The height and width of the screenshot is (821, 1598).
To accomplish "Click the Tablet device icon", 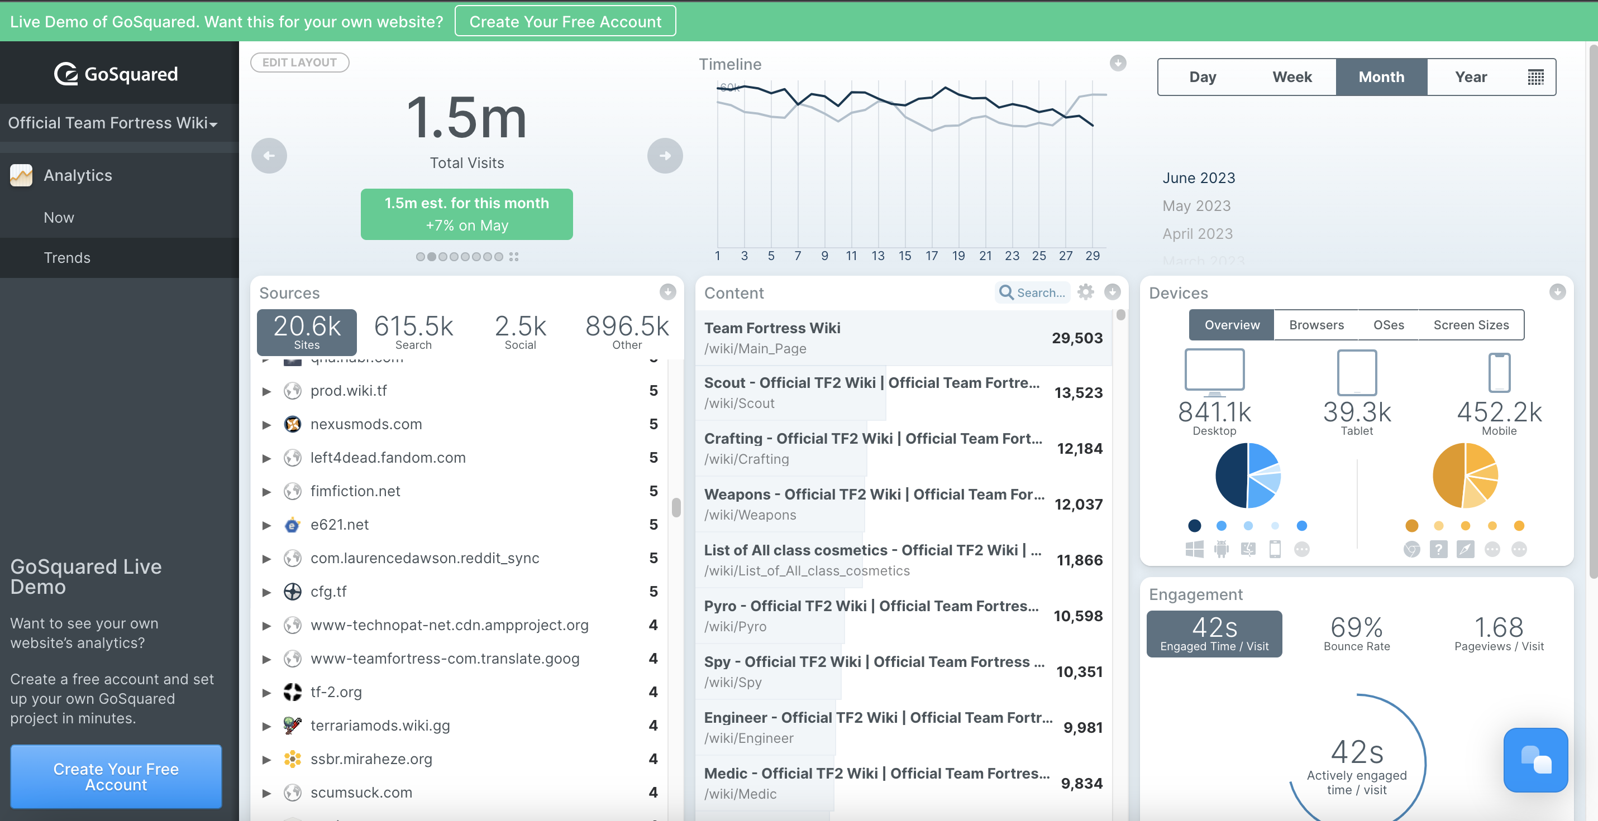I will click(x=1357, y=372).
